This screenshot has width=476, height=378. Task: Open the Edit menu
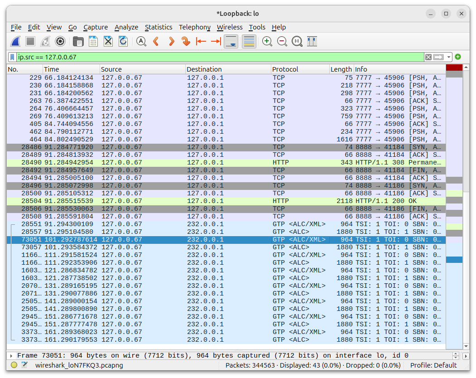point(34,27)
